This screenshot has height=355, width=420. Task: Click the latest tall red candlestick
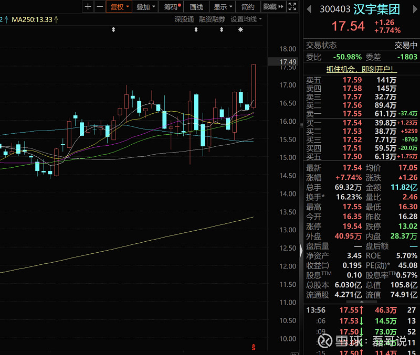[254, 86]
